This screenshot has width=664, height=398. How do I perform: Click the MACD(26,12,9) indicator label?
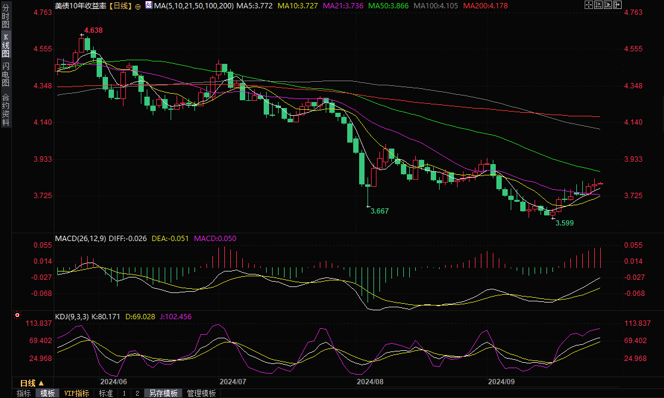tap(81, 238)
